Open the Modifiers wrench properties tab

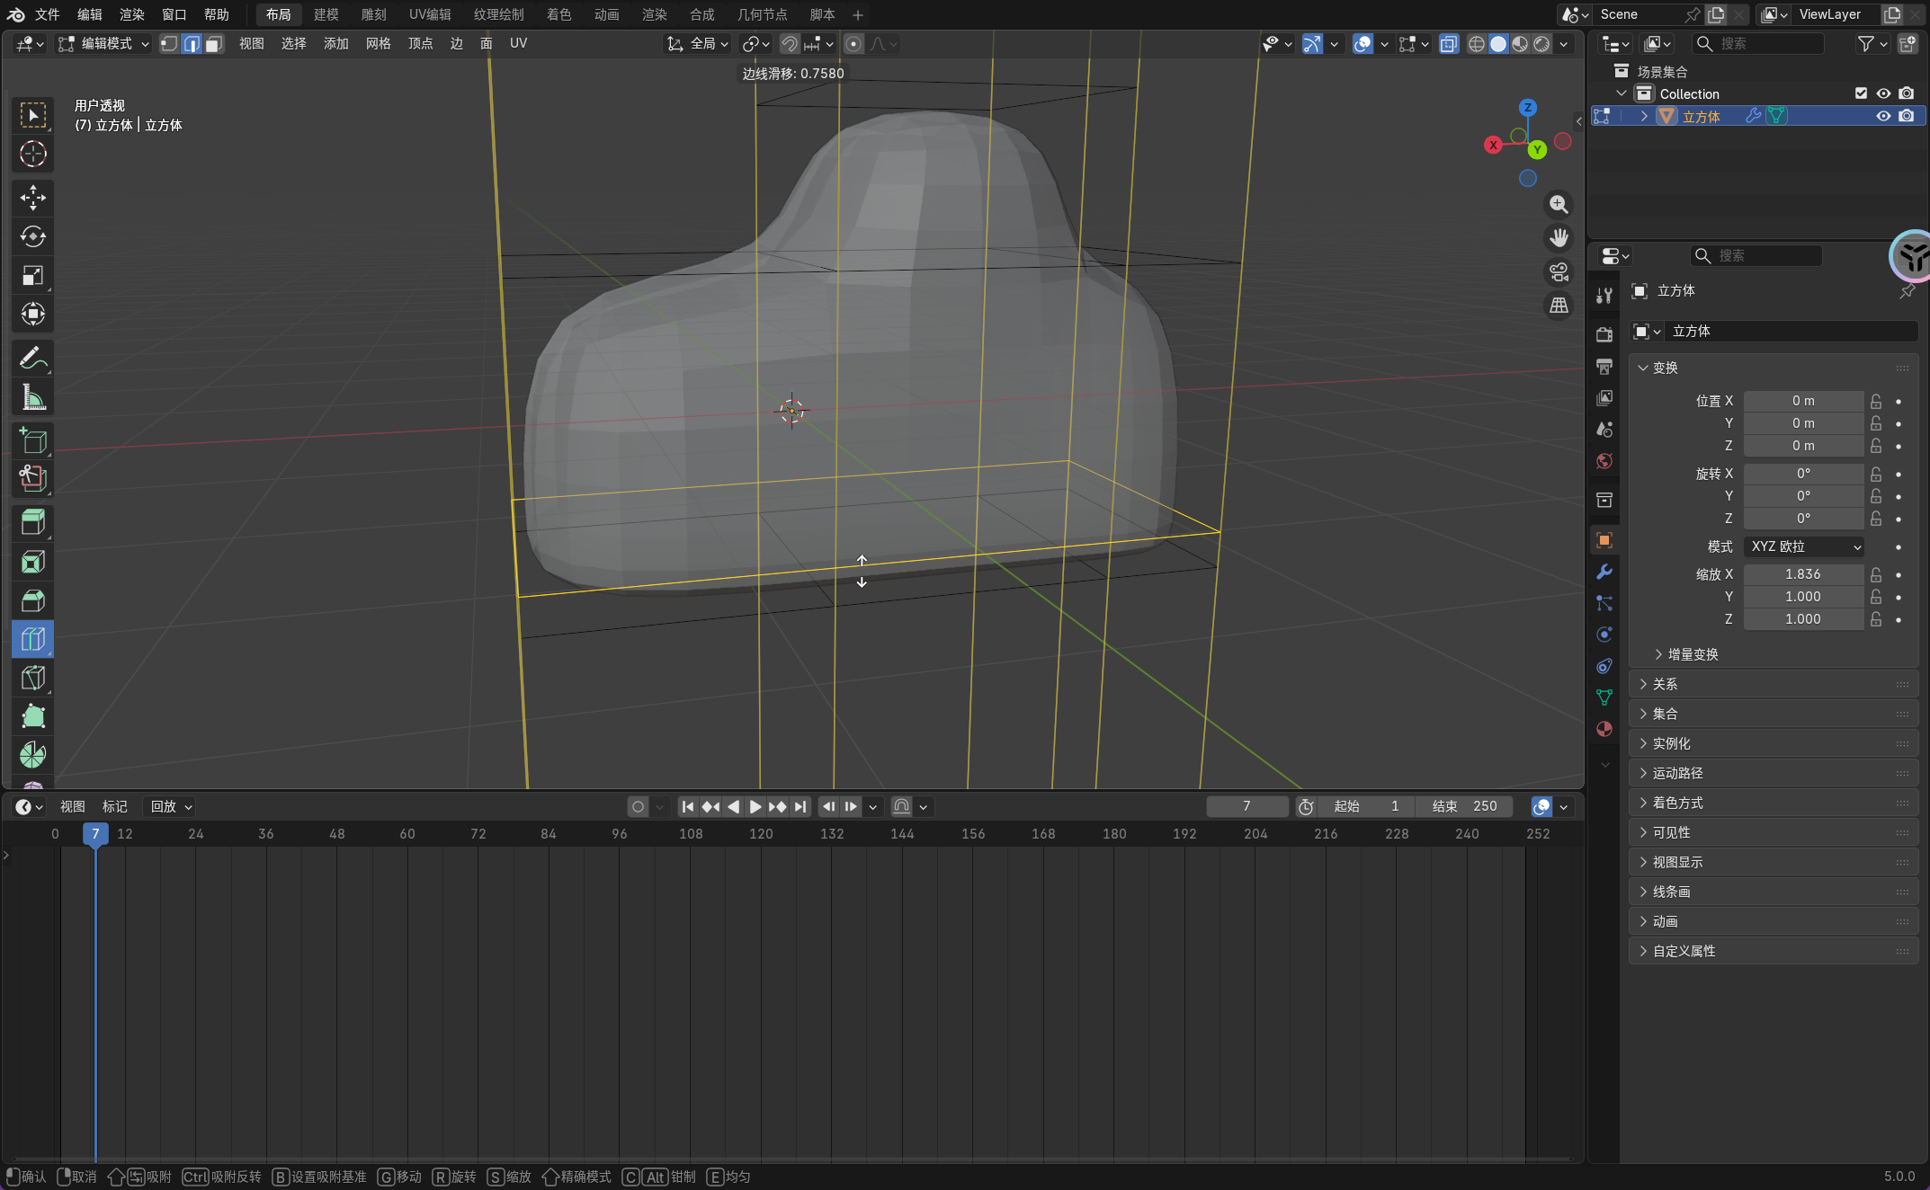[x=1604, y=572]
